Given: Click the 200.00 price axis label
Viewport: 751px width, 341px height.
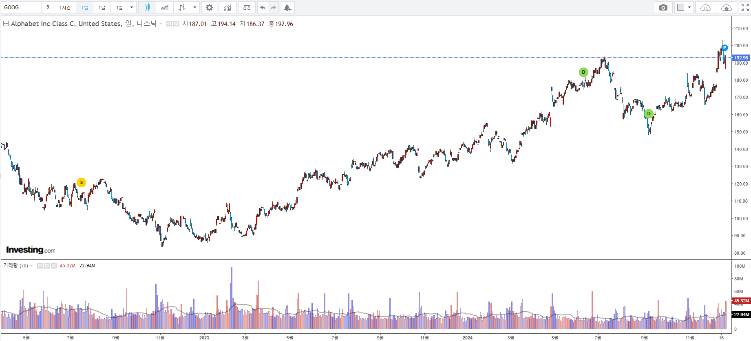Looking at the screenshot, I should coord(741,46).
